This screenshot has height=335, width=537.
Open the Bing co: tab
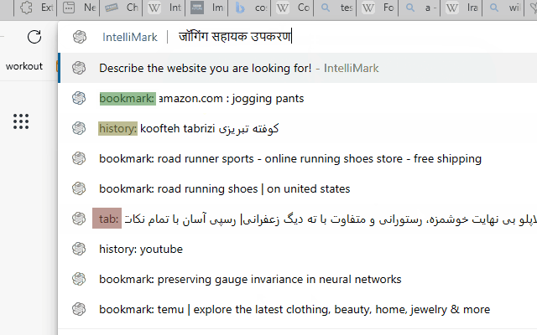pyautogui.click(x=249, y=8)
